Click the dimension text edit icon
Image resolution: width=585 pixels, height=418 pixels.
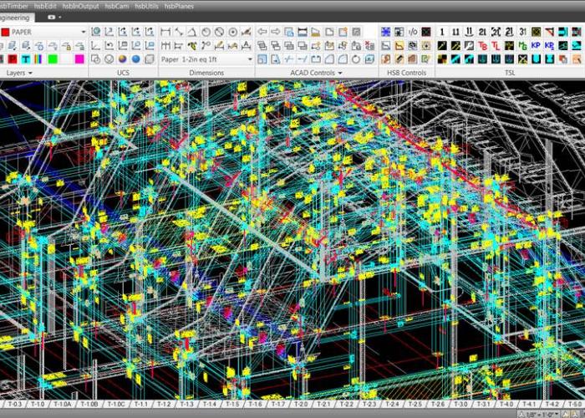pyautogui.click(x=246, y=45)
